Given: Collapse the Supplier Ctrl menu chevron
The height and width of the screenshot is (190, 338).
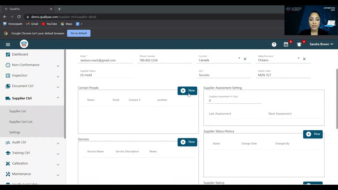Looking at the screenshot, I should 58,98.
